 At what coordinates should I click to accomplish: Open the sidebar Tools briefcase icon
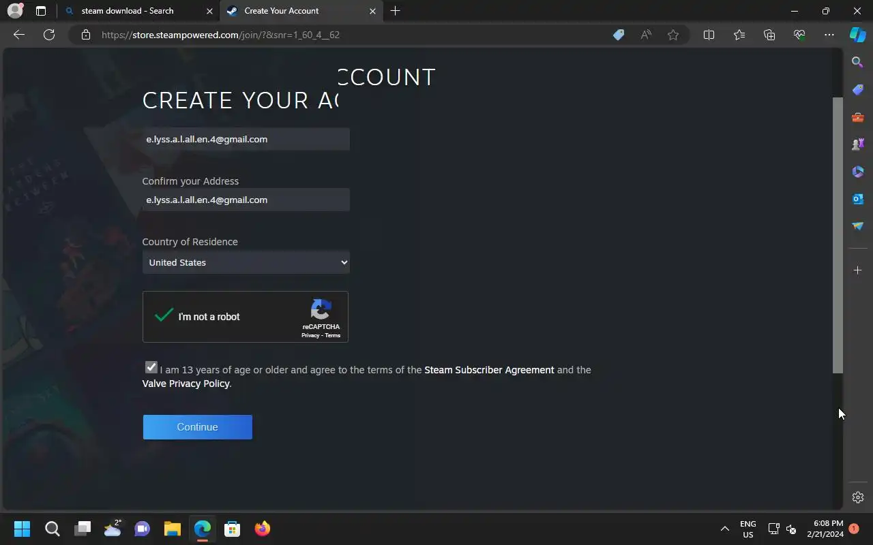(x=858, y=116)
